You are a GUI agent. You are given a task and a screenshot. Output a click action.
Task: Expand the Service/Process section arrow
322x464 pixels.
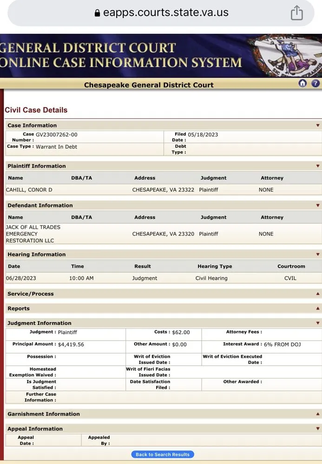pos(318,294)
